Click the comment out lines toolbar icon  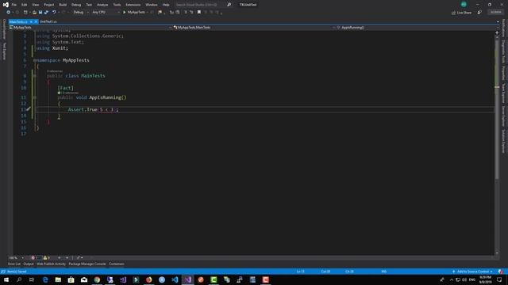(186, 13)
